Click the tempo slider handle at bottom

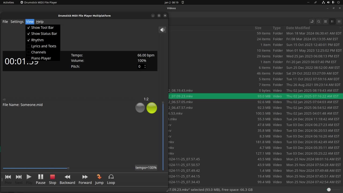click(x=68, y=168)
